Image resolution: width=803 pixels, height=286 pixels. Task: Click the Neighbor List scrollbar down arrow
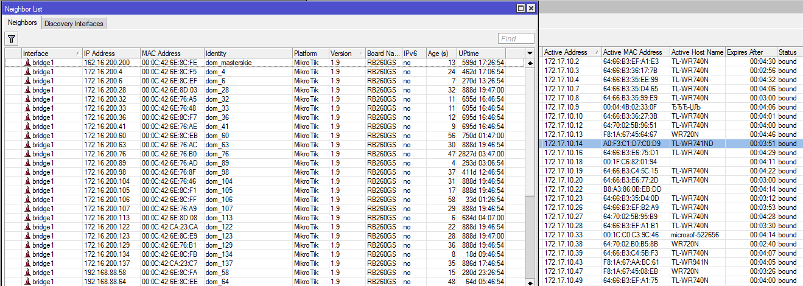(530, 282)
